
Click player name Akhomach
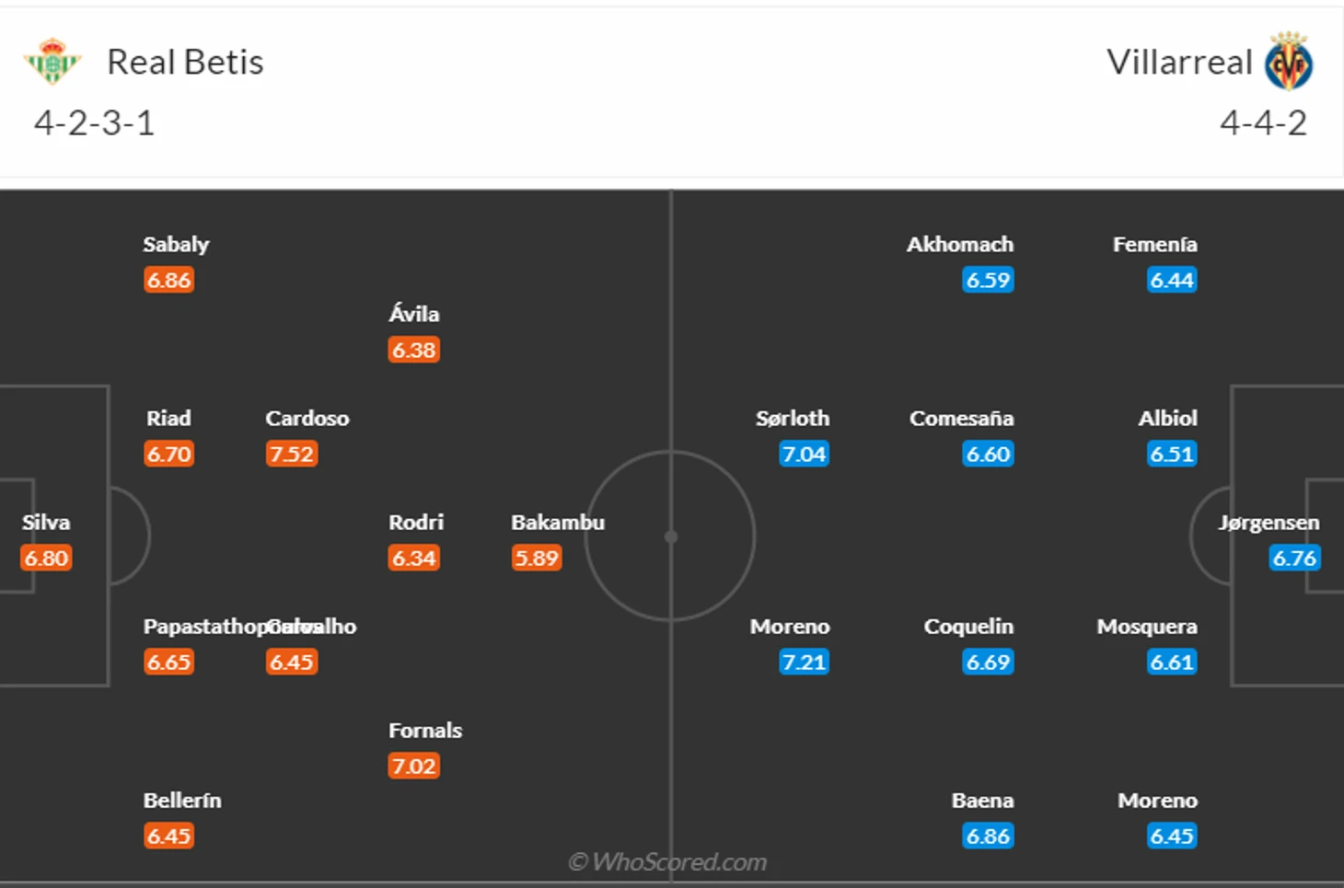[960, 244]
